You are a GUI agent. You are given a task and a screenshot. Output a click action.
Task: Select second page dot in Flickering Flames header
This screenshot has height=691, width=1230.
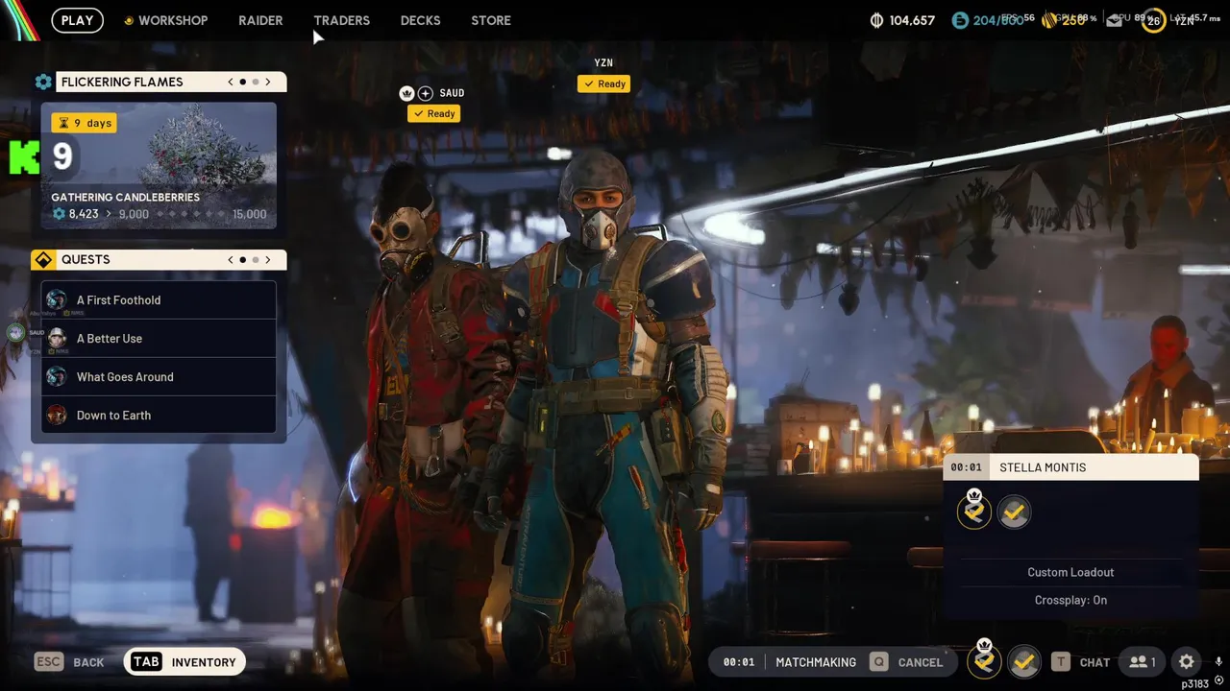click(256, 83)
